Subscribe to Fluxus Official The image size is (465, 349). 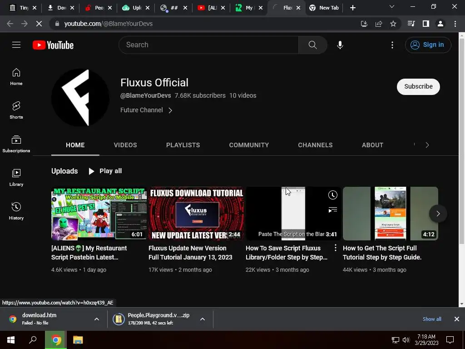[x=418, y=87]
